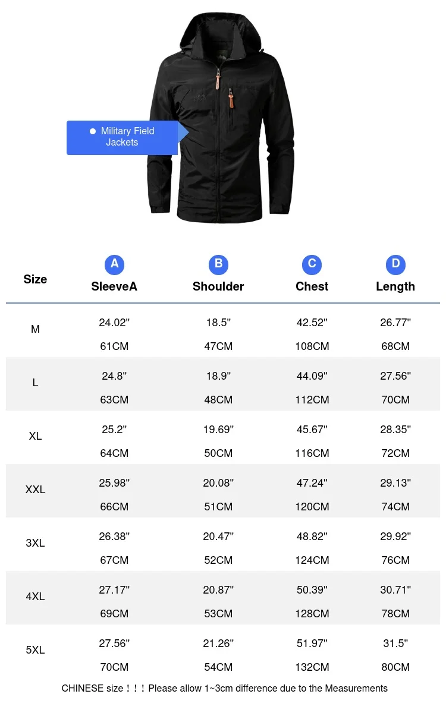
Task: Click the blue circle B icon
Action: coord(218,264)
